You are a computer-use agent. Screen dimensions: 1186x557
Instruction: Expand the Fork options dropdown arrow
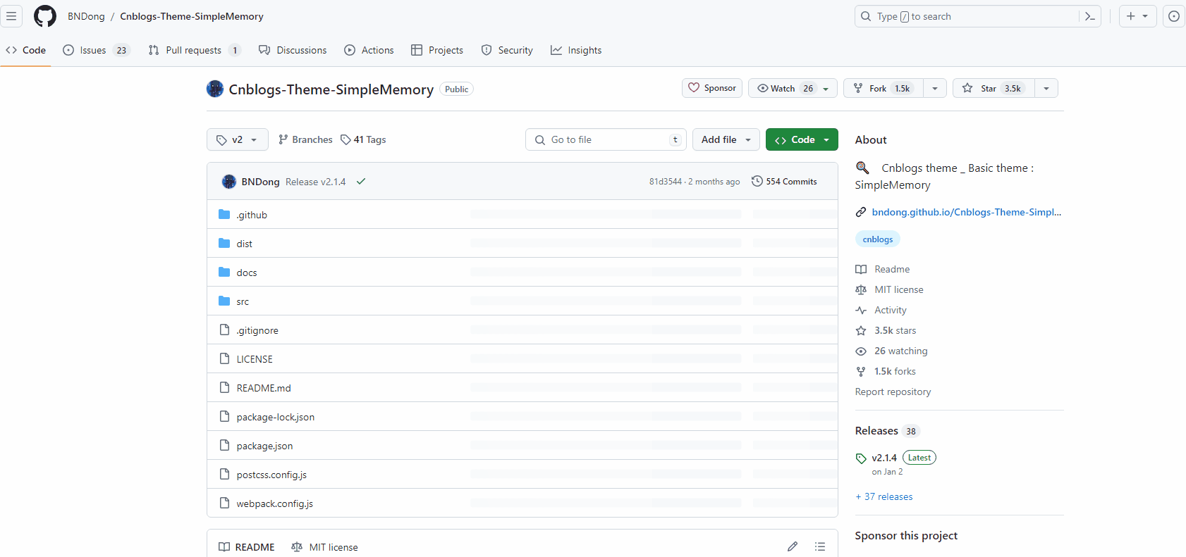935,88
